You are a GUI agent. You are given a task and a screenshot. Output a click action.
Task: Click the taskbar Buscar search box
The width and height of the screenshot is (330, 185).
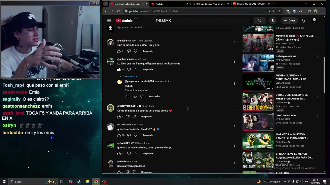pos(32,182)
